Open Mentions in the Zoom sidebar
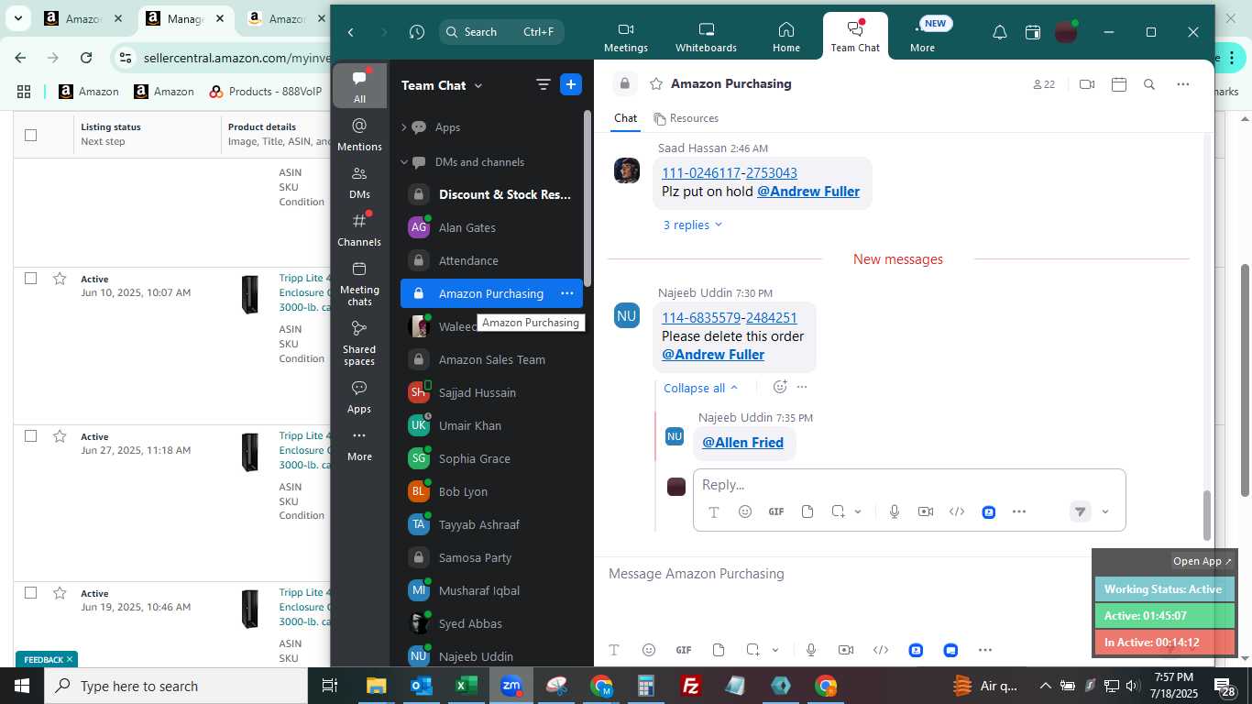 tap(359, 134)
